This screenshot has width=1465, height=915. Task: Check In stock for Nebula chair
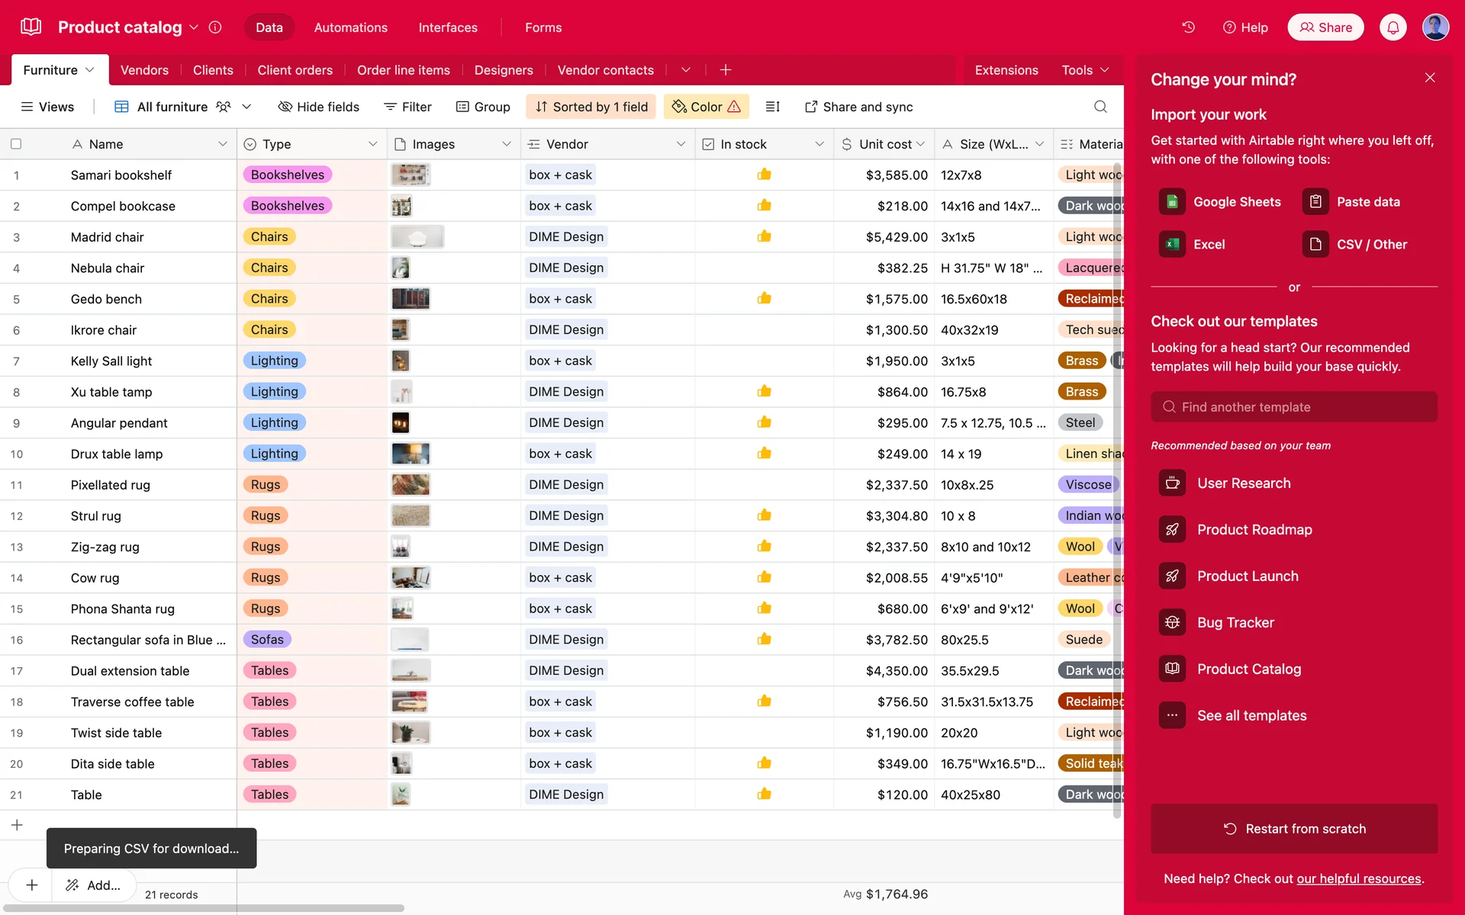[764, 268]
